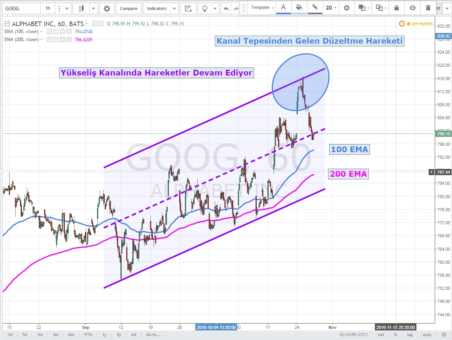Open drawing settings gear in floating toolbar
452x340 pixels.
[346, 8]
